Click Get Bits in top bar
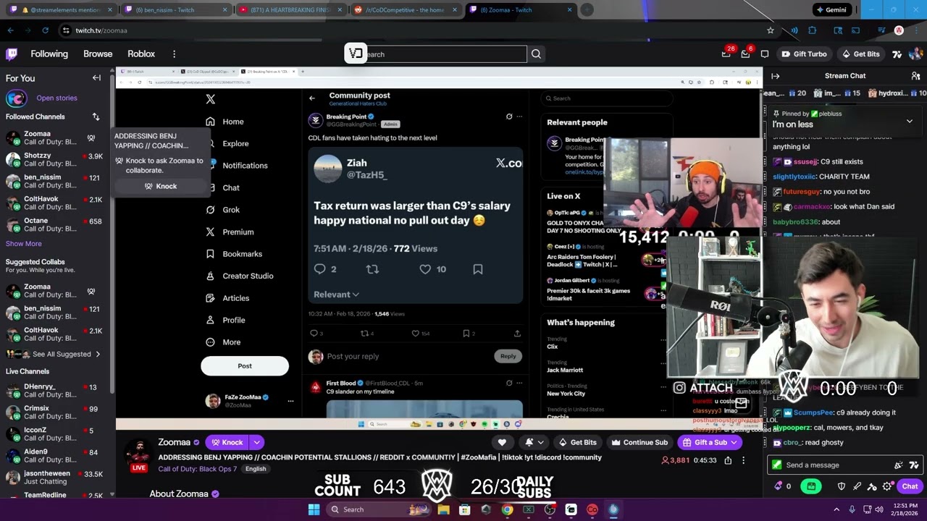The width and height of the screenshot is (927, 521). (x=860, y=54)
